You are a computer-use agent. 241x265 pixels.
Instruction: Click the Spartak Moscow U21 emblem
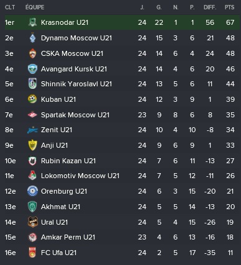[32, 115]
